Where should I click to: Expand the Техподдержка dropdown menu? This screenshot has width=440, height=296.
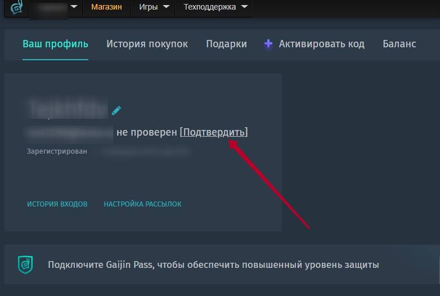215,7
